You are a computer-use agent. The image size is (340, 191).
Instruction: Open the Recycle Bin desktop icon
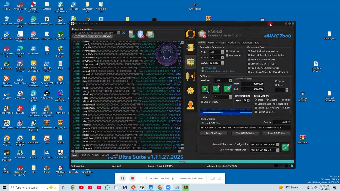click(7, 20)
